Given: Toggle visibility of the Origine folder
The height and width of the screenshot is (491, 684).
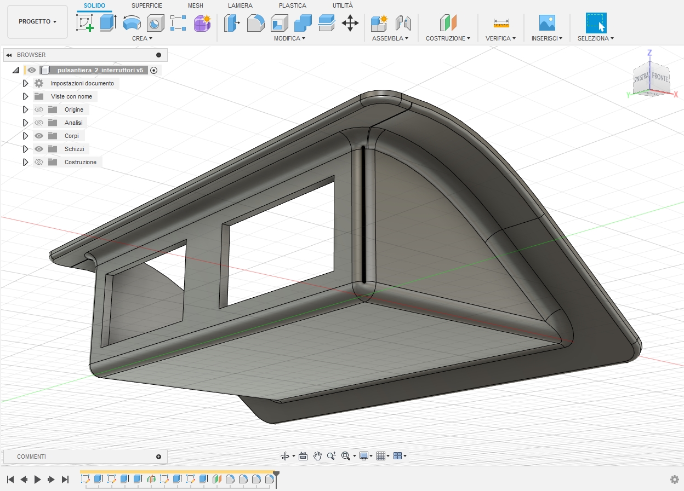Looking at the screenshot, I should coord(39,109).
